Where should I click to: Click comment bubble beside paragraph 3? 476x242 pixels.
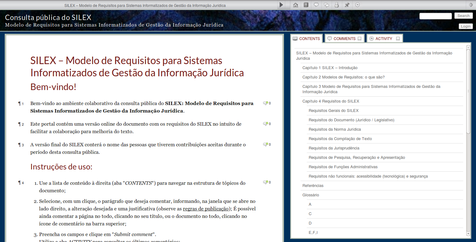pyautogui.click(x=266, y=144)
